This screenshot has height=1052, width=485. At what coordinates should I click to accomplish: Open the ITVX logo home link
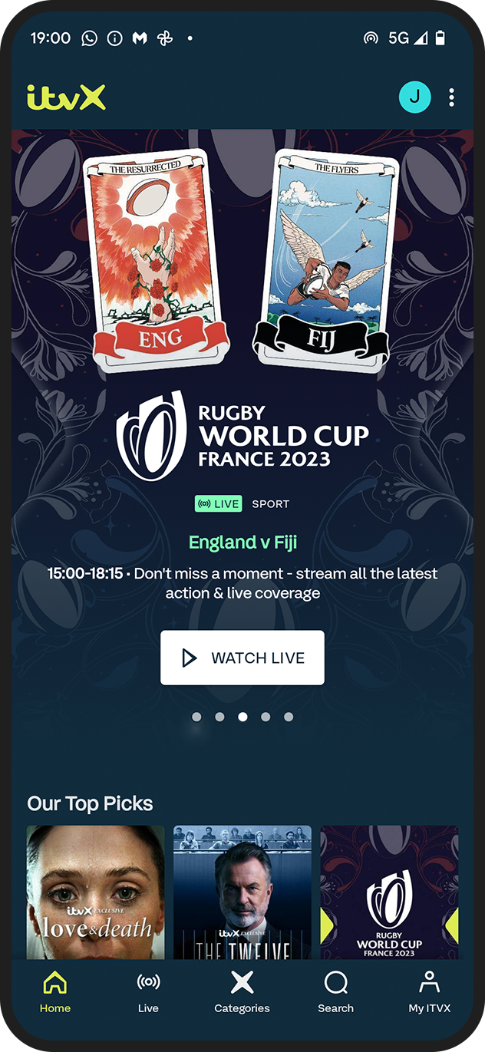pos(66,97)
